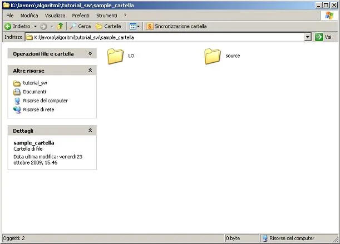
Task: Click sample_cartella title in Dettagli
Action: (x=34, y=143)
